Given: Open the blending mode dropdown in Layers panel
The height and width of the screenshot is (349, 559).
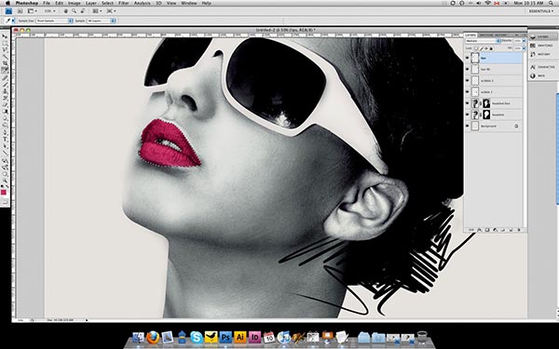Looking at the screenshot, I should coord(483,41).
